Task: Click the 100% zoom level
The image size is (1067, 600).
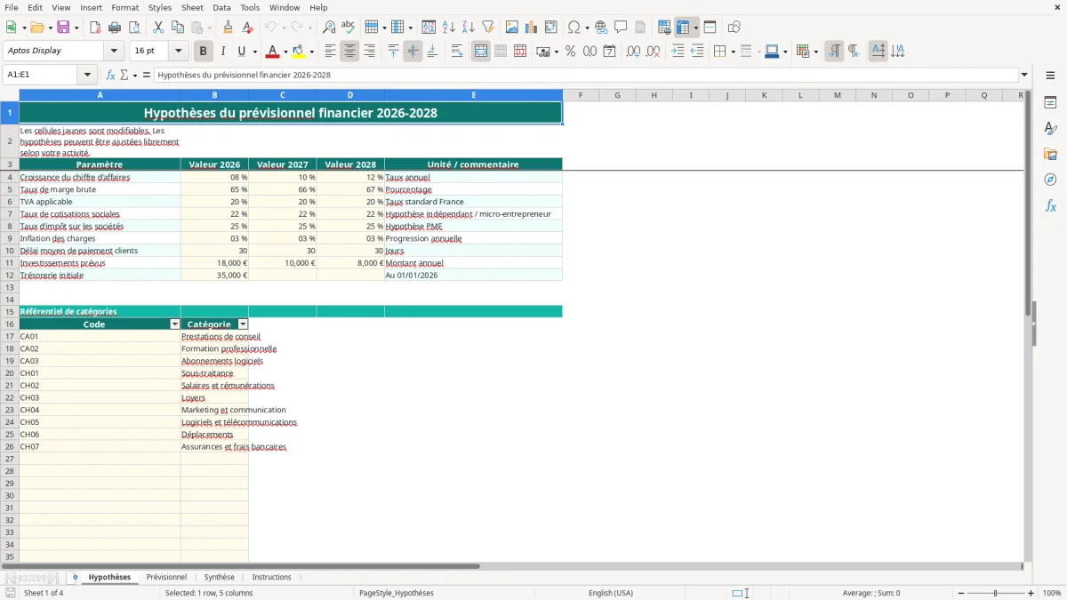Action: coord(1052,593)
